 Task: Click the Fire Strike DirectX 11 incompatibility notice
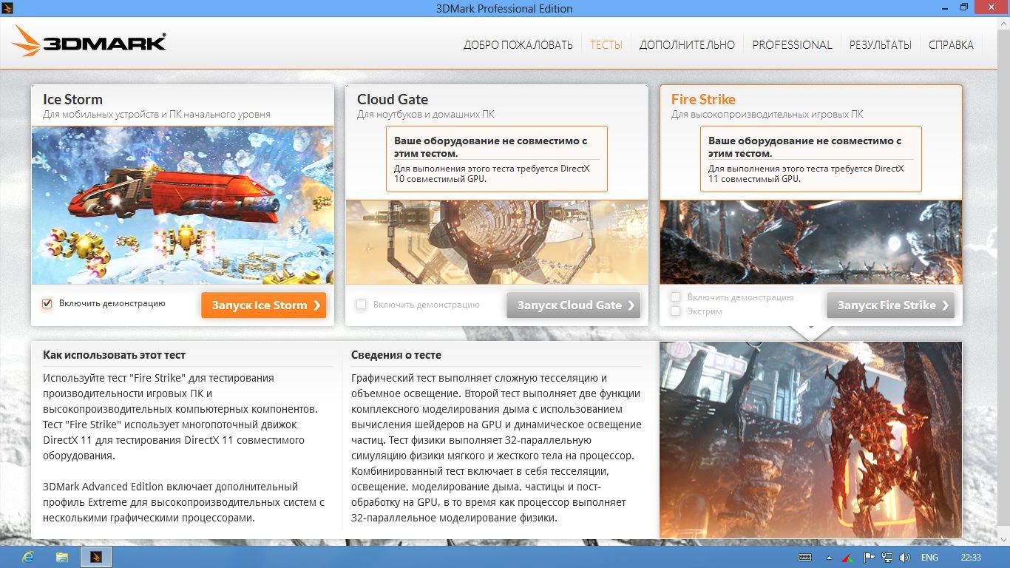tap(811, 159)
